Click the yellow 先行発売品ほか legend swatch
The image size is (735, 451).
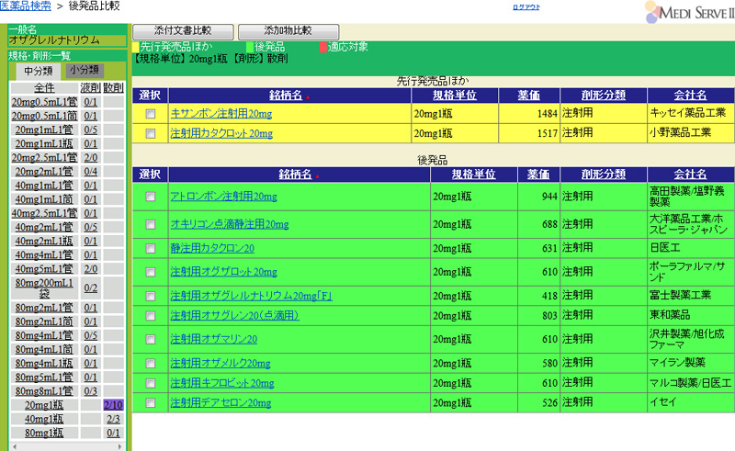(x=136, y=48)
